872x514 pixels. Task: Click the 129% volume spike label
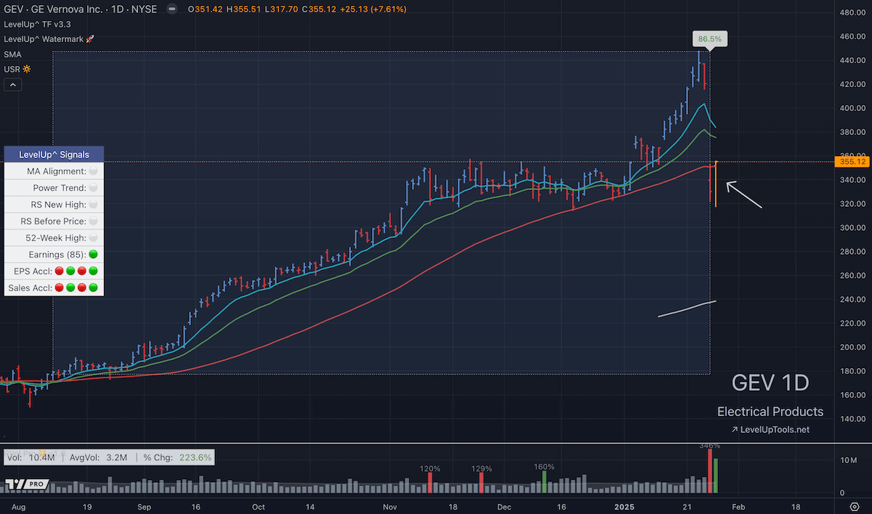click(482, 469)
